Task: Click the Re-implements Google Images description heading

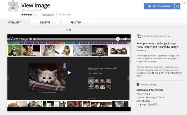Action: (158, 47)
